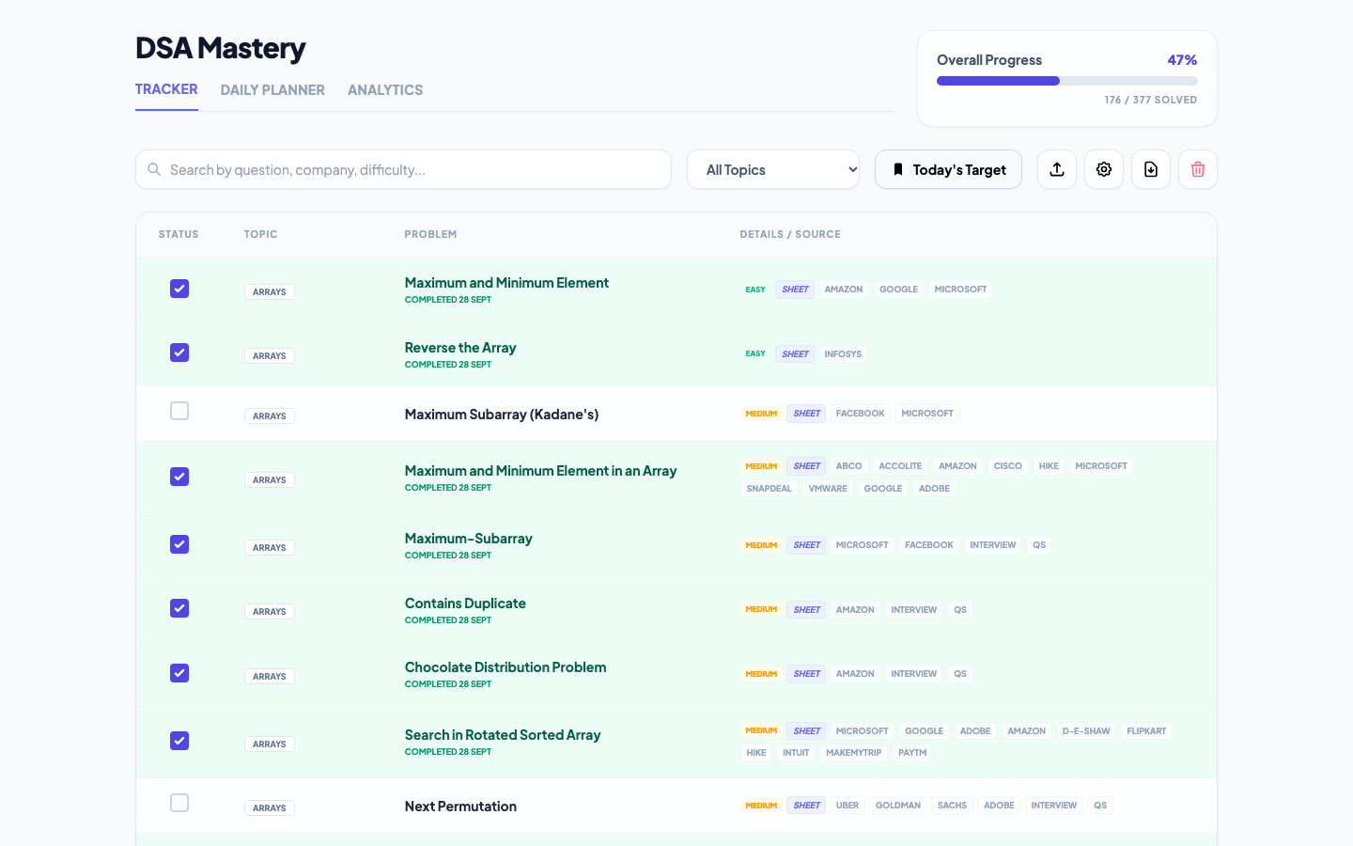This screenshot has width=1353, height=846.
Task: Uncheck the Contains Duplicate checkbox
Action: 179,608
